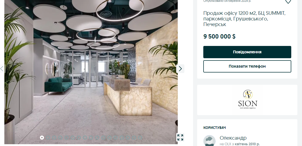302x146 pixels.
Task: Open the photo in fullscreen view
Action: (x=180, y=137)
